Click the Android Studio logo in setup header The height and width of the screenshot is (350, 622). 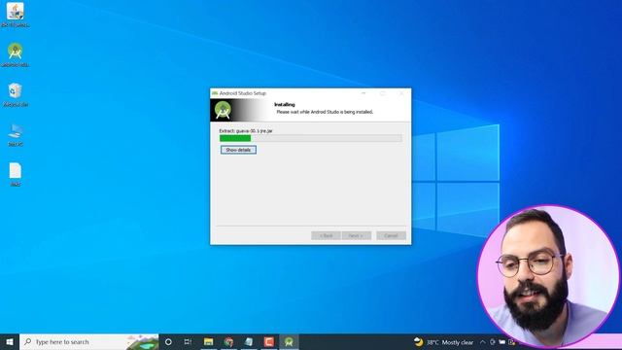tap(223, 110)
